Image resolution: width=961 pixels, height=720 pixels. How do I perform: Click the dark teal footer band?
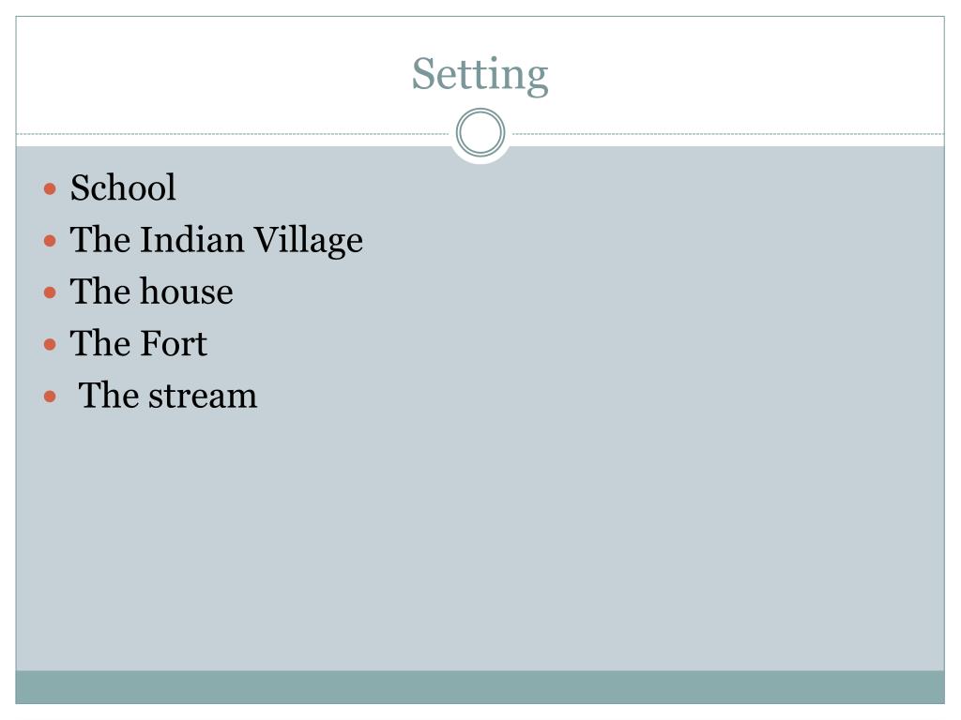[480, 687]
